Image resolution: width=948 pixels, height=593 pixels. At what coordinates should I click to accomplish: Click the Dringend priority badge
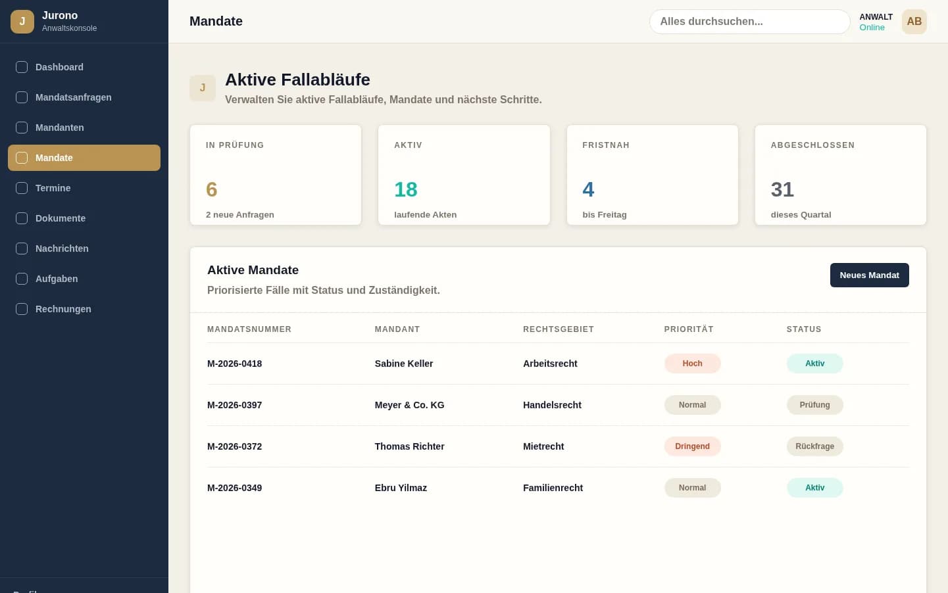tap(692, 446)
